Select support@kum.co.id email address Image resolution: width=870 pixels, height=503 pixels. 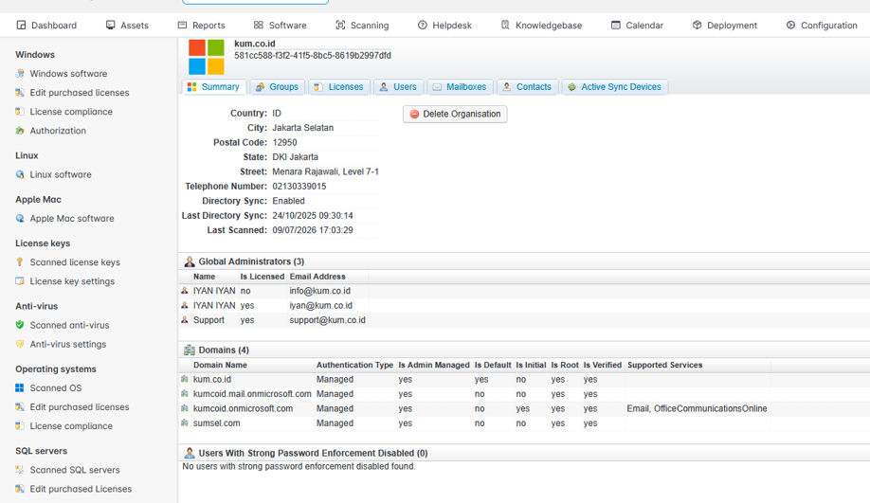click(327, 320)
